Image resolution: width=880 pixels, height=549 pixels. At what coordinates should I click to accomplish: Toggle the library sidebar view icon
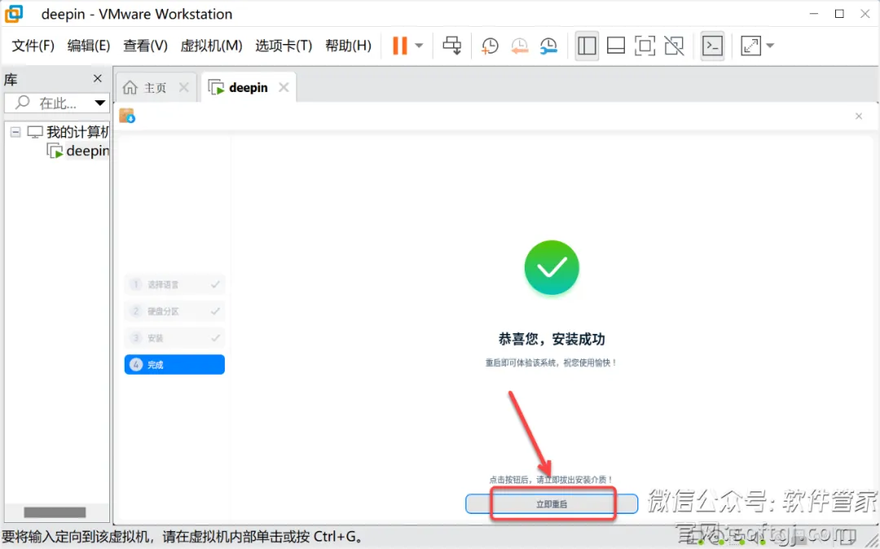pyautogui.click(x=587, y=46)
